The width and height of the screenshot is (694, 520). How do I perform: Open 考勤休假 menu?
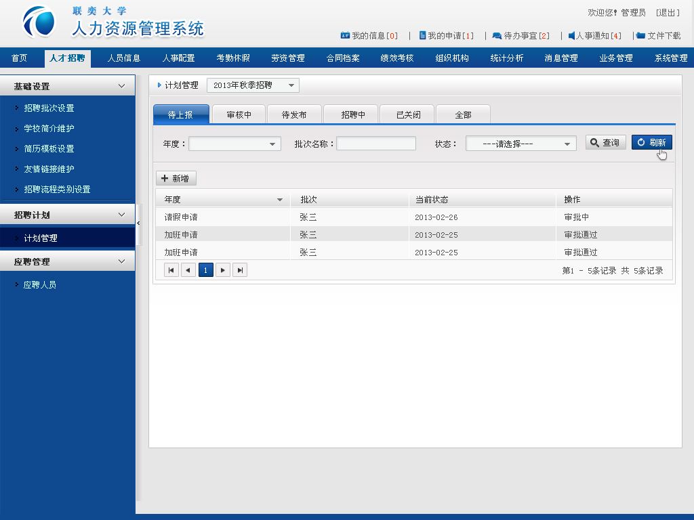coord(233,58)
